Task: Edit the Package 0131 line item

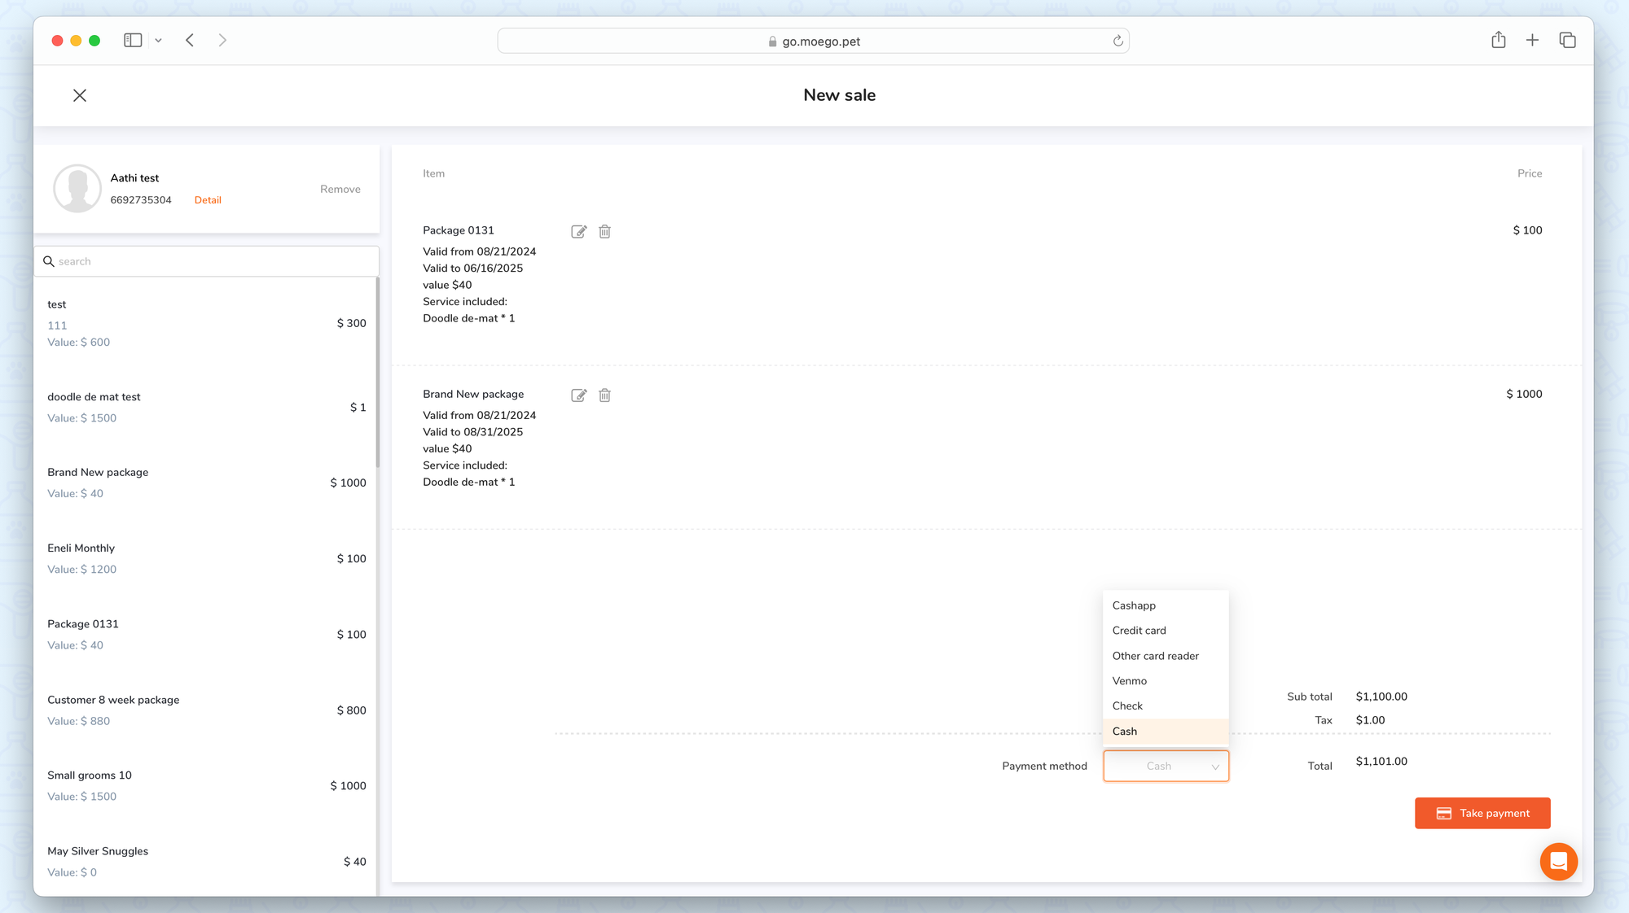Action: (578, 232)
